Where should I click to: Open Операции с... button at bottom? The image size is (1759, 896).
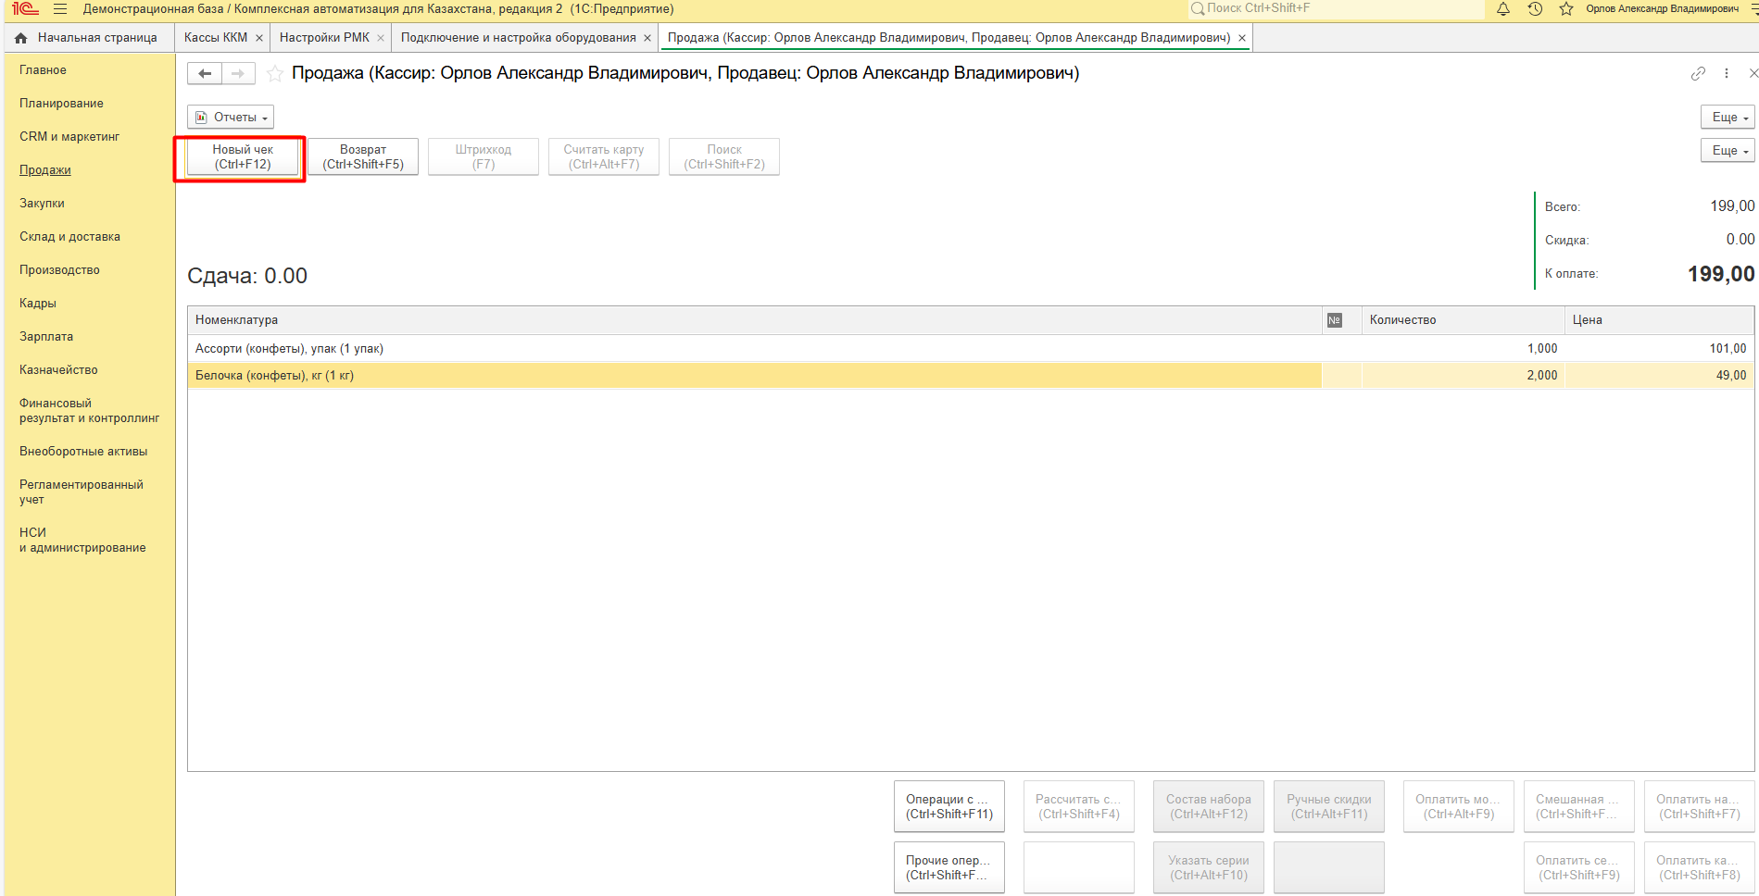[949, 806]
